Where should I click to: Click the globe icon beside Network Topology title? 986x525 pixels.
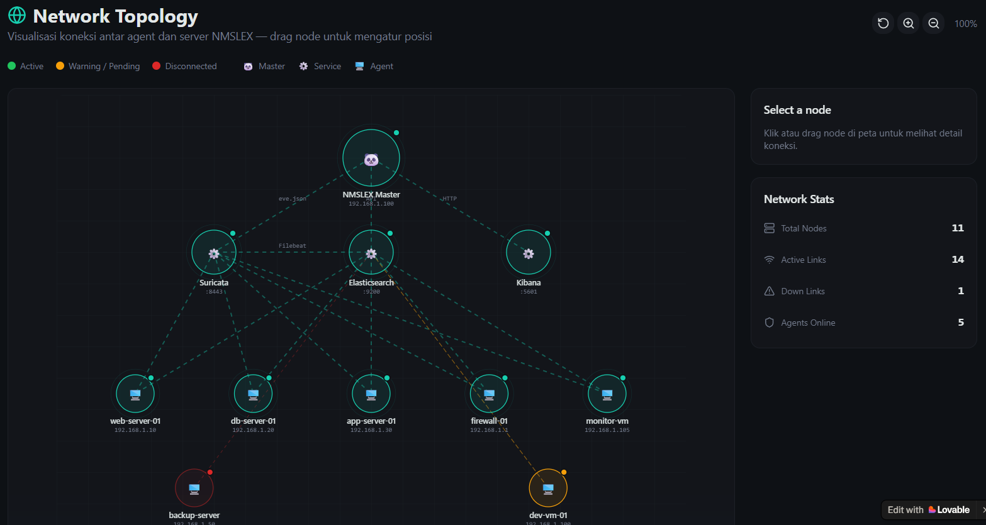[x=16, y=15]
